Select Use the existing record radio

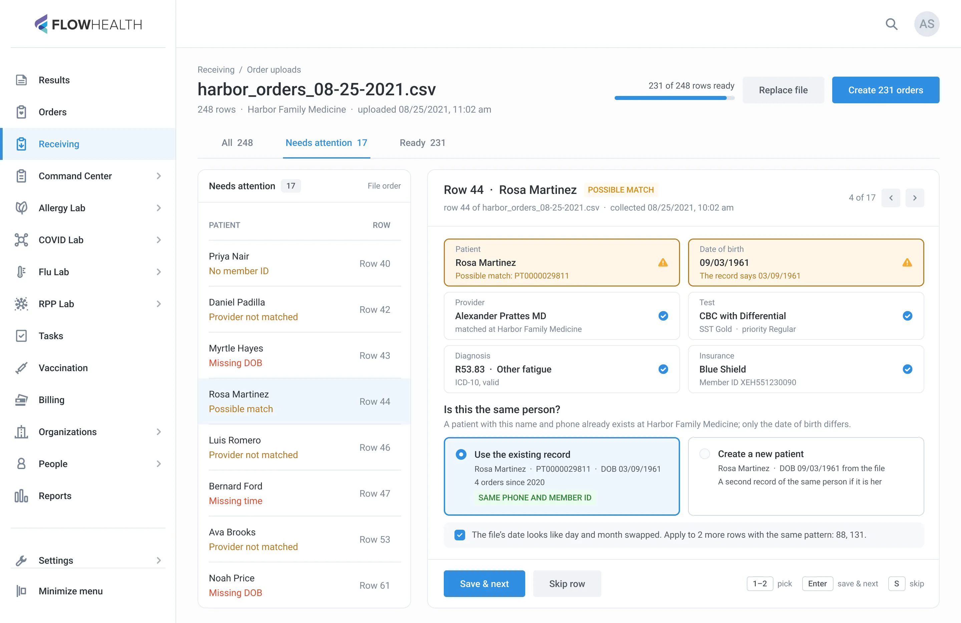pyautogui.click(x=461, y=454)
